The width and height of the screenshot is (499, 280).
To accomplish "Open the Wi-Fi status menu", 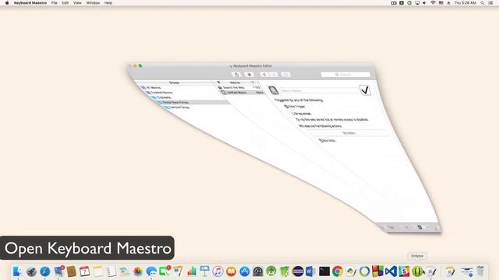I will click(433, 3).
